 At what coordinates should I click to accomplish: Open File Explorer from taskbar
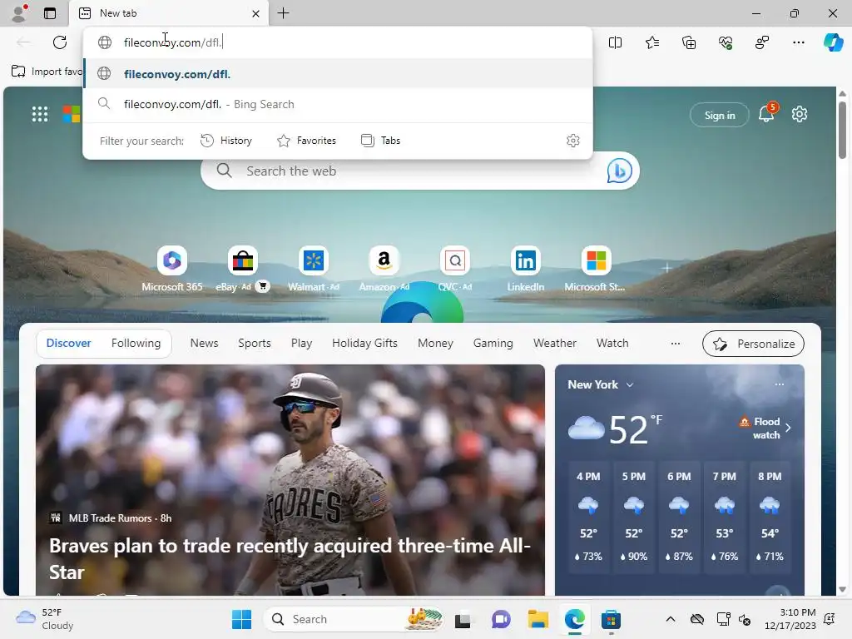click(x=537, y=619)
